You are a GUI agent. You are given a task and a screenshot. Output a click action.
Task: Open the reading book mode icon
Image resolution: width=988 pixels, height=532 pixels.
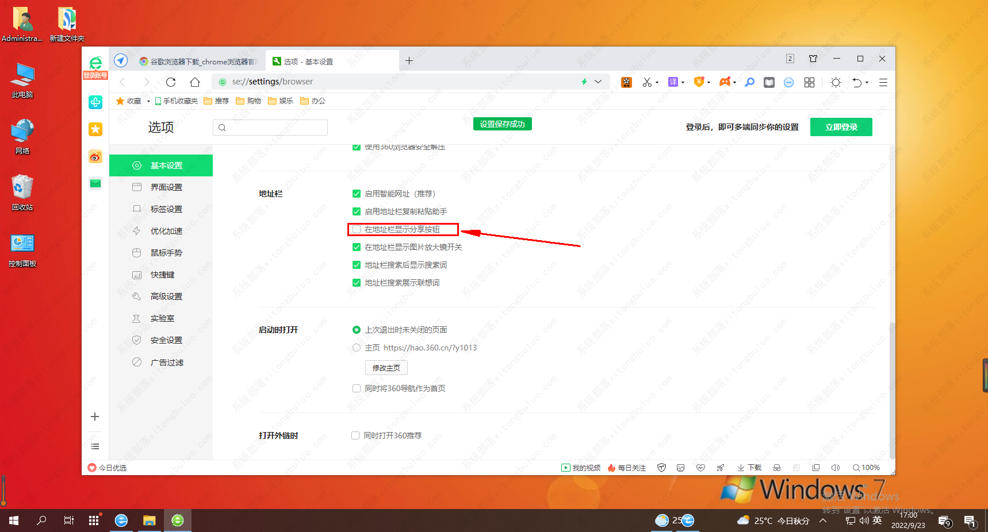point(769,82)
